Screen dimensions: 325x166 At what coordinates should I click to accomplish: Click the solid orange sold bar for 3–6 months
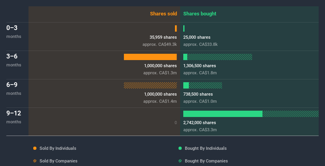point(150,57)
